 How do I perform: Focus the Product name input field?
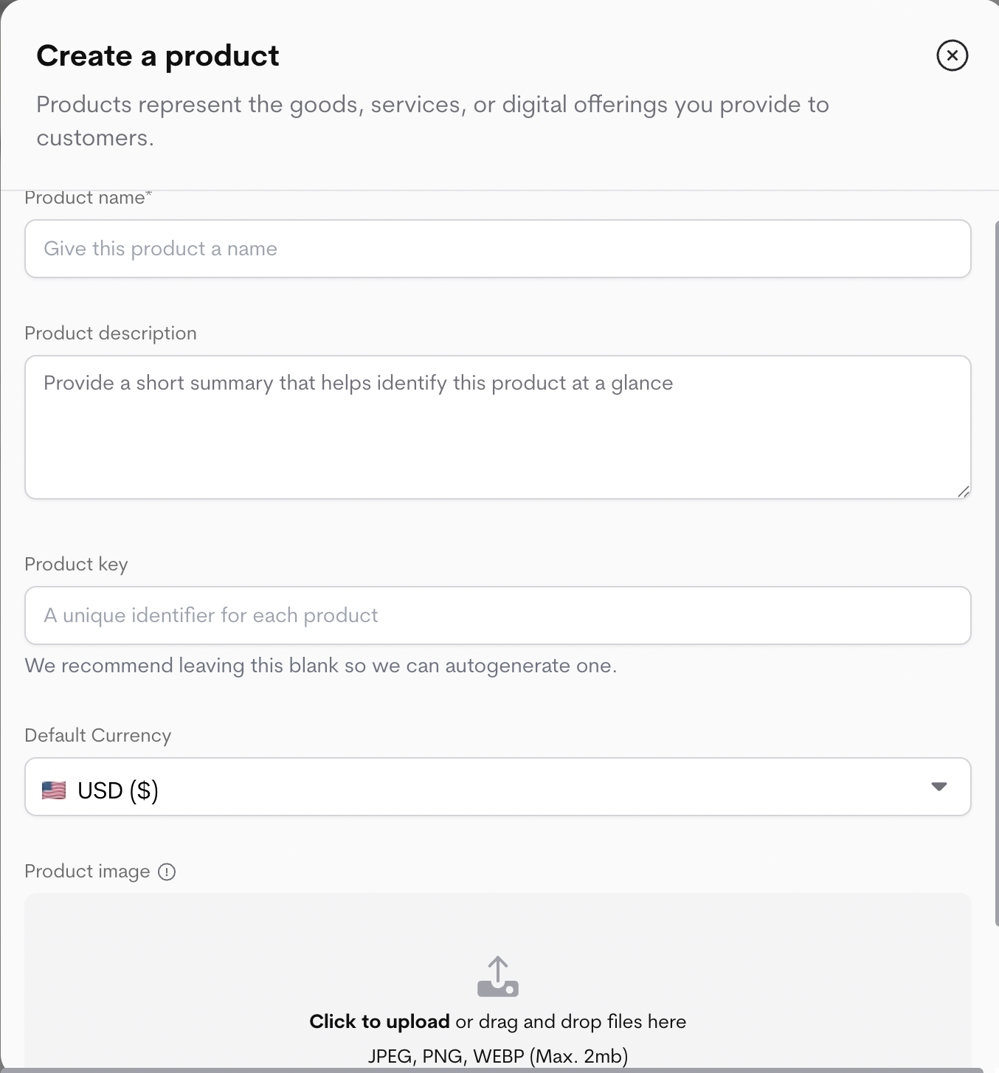tap(498, 249)
